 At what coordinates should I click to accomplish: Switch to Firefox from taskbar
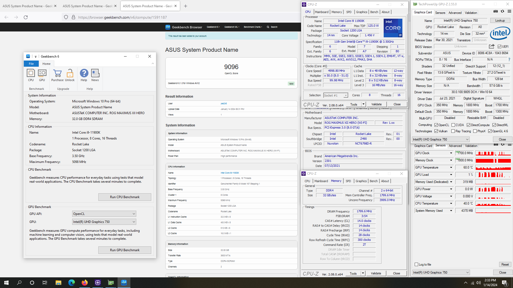pyautogui.click(x=84, y=283)
